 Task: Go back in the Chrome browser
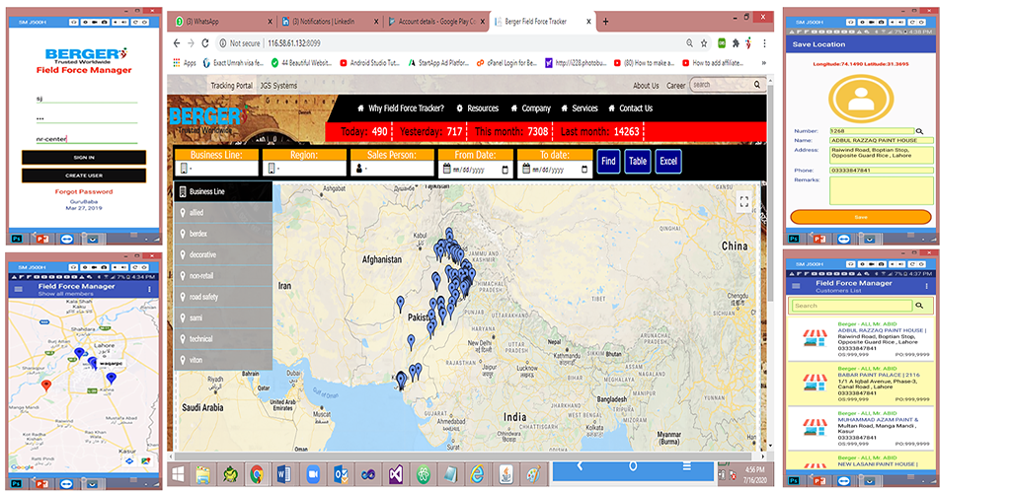click(x=177, y=43)
